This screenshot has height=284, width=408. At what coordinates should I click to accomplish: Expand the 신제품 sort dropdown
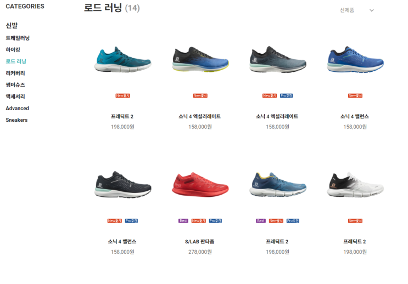point(357,10)
